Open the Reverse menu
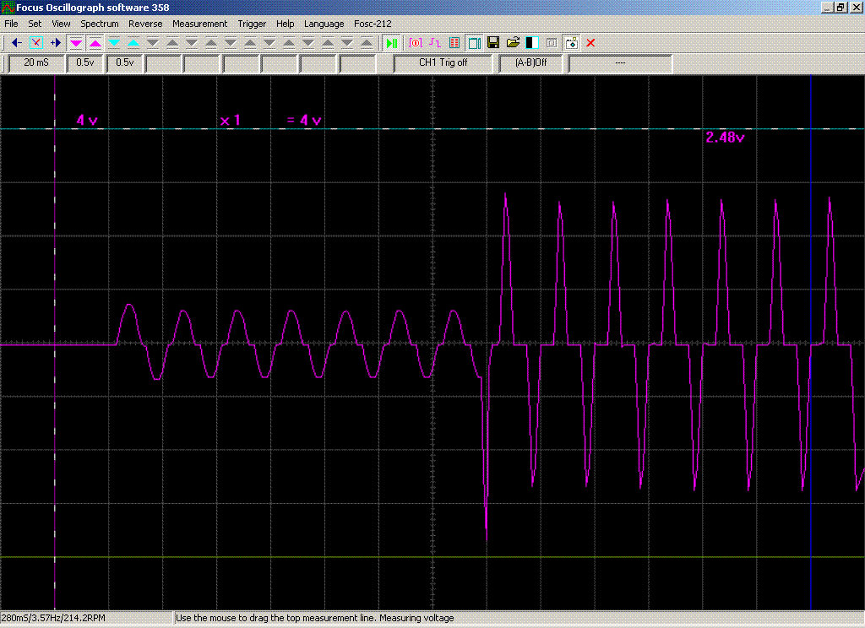The height and width of the screenshot is (628, 865). coord(145,24)
